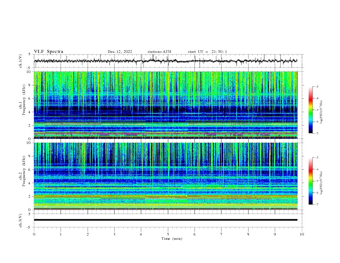Click the ch.3(V) waveform axis label
The height and width of the screenshot is (263, 340).
pyautogui.click(x=21, y=220)
